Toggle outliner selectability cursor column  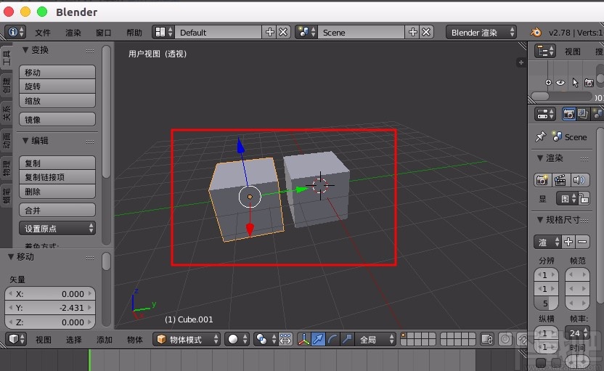coord(575,83)
